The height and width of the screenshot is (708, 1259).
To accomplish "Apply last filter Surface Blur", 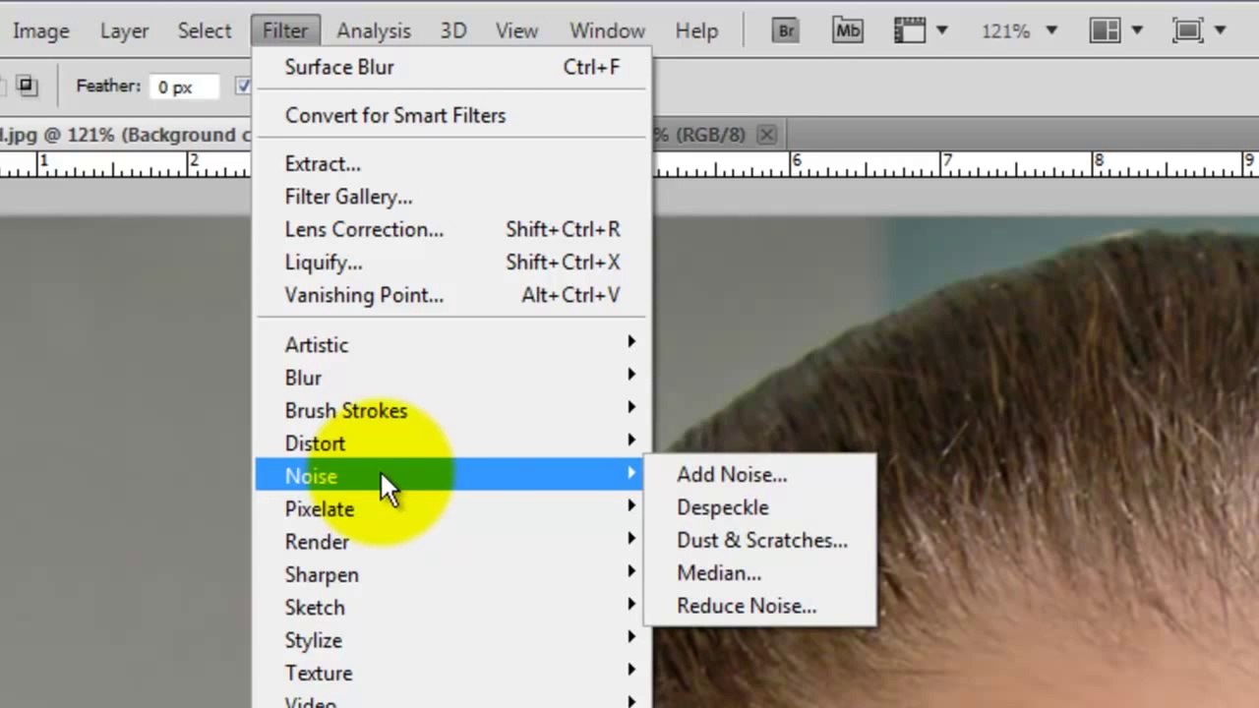I will coord(451,67).
